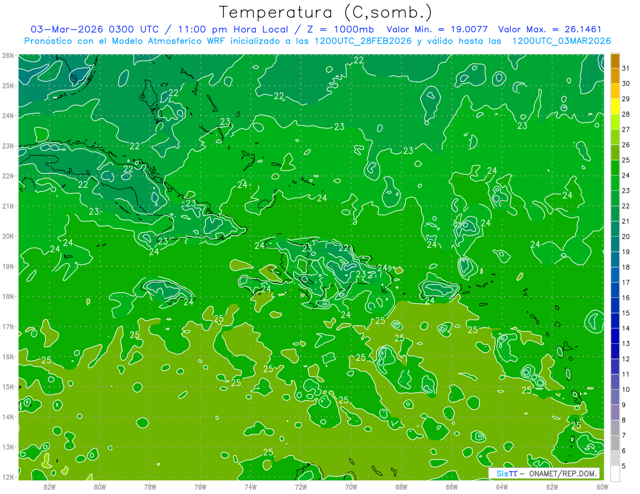640x494 pixels.
Task: Select the color bar segment between 24 and 25
Action: coord(615,168)
